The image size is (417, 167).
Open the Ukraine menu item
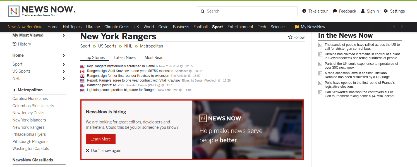[93, 27]
